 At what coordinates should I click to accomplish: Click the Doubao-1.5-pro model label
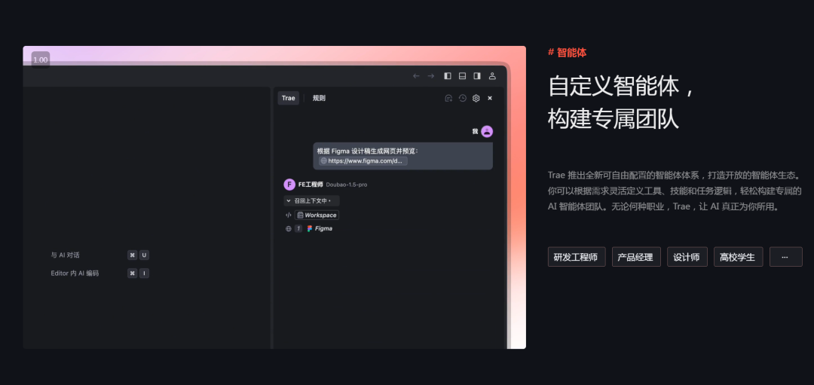[x=346, y=185]
